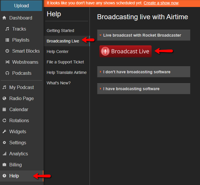Select Help label in the sidebar
The width and height of the screenshot is (200, 185).
pos(14,176)
